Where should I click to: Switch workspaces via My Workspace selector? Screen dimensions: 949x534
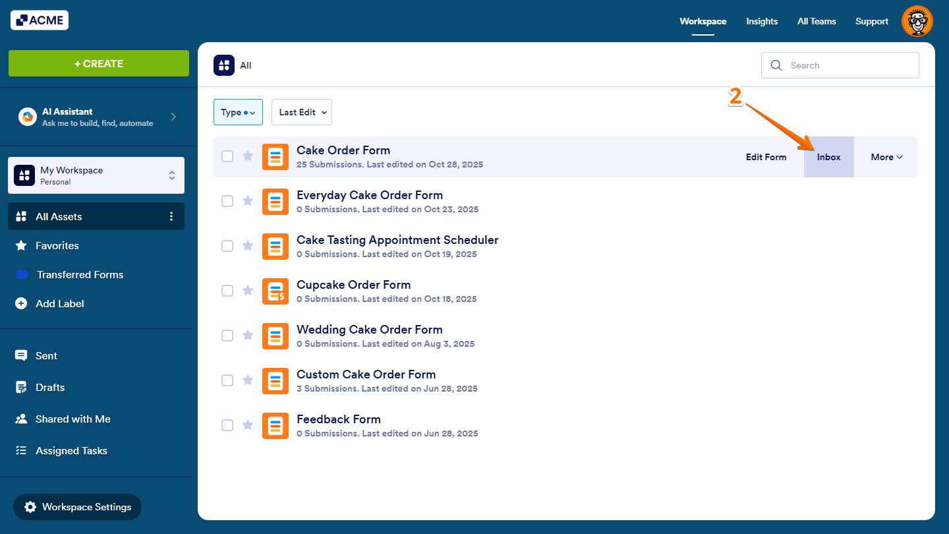pyautogui.click(x=96, y=175)
